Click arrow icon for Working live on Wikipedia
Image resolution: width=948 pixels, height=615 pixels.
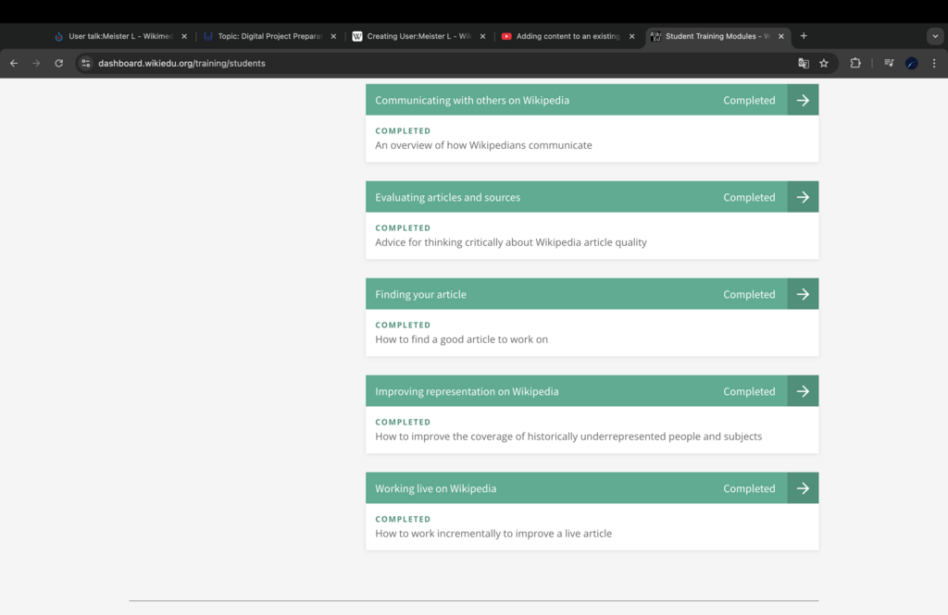click(x=803, y=488)
